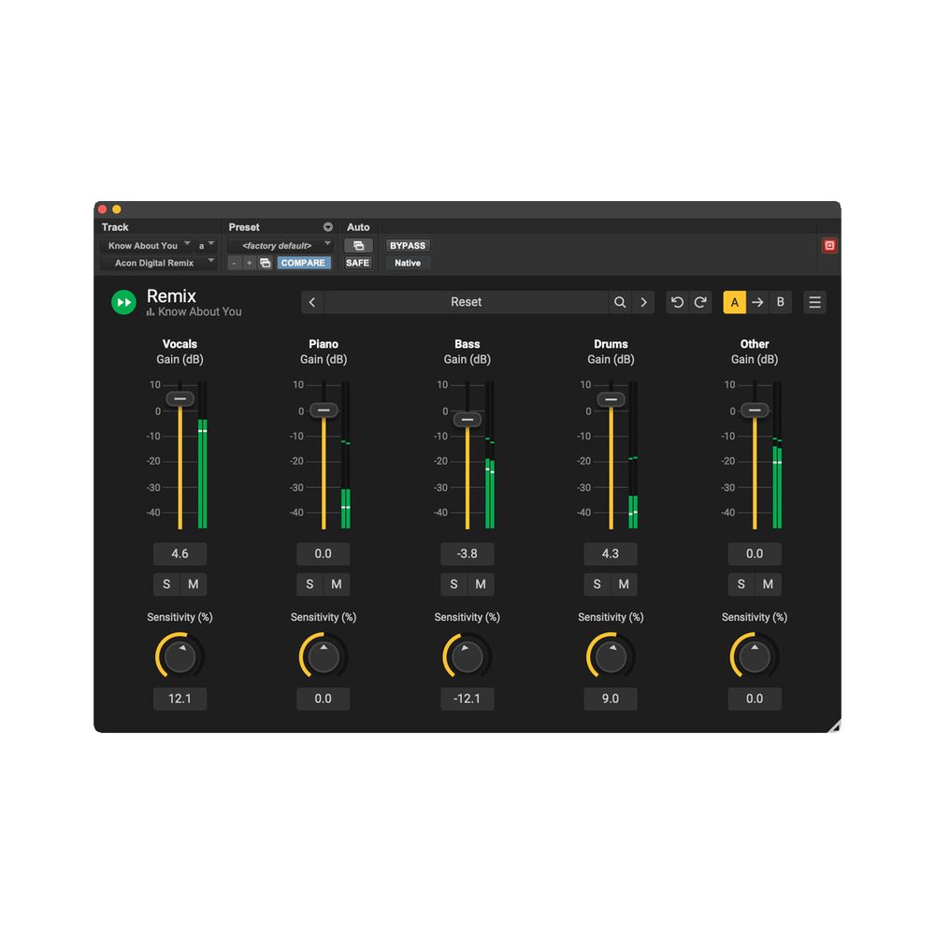
Task: Copy settings A to B arrow
Action: coord(757,302)
